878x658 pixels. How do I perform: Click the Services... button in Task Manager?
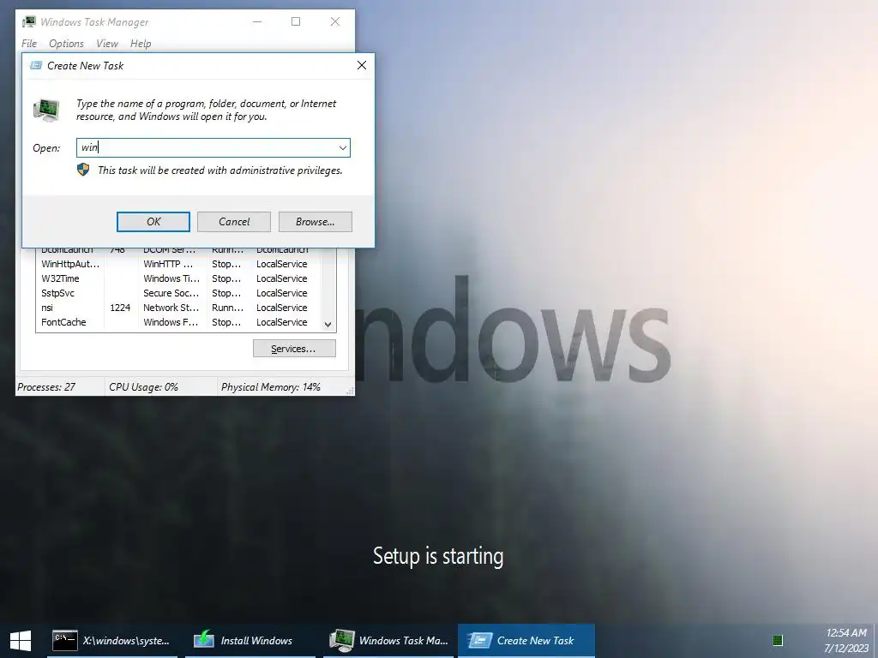(294, 349)
